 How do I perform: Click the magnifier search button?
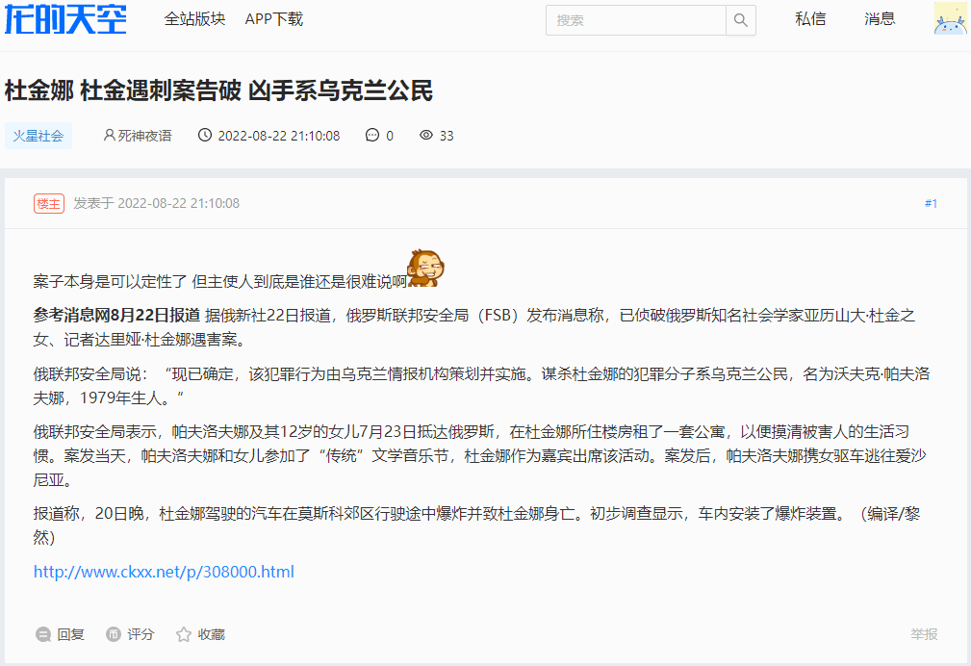741,20
